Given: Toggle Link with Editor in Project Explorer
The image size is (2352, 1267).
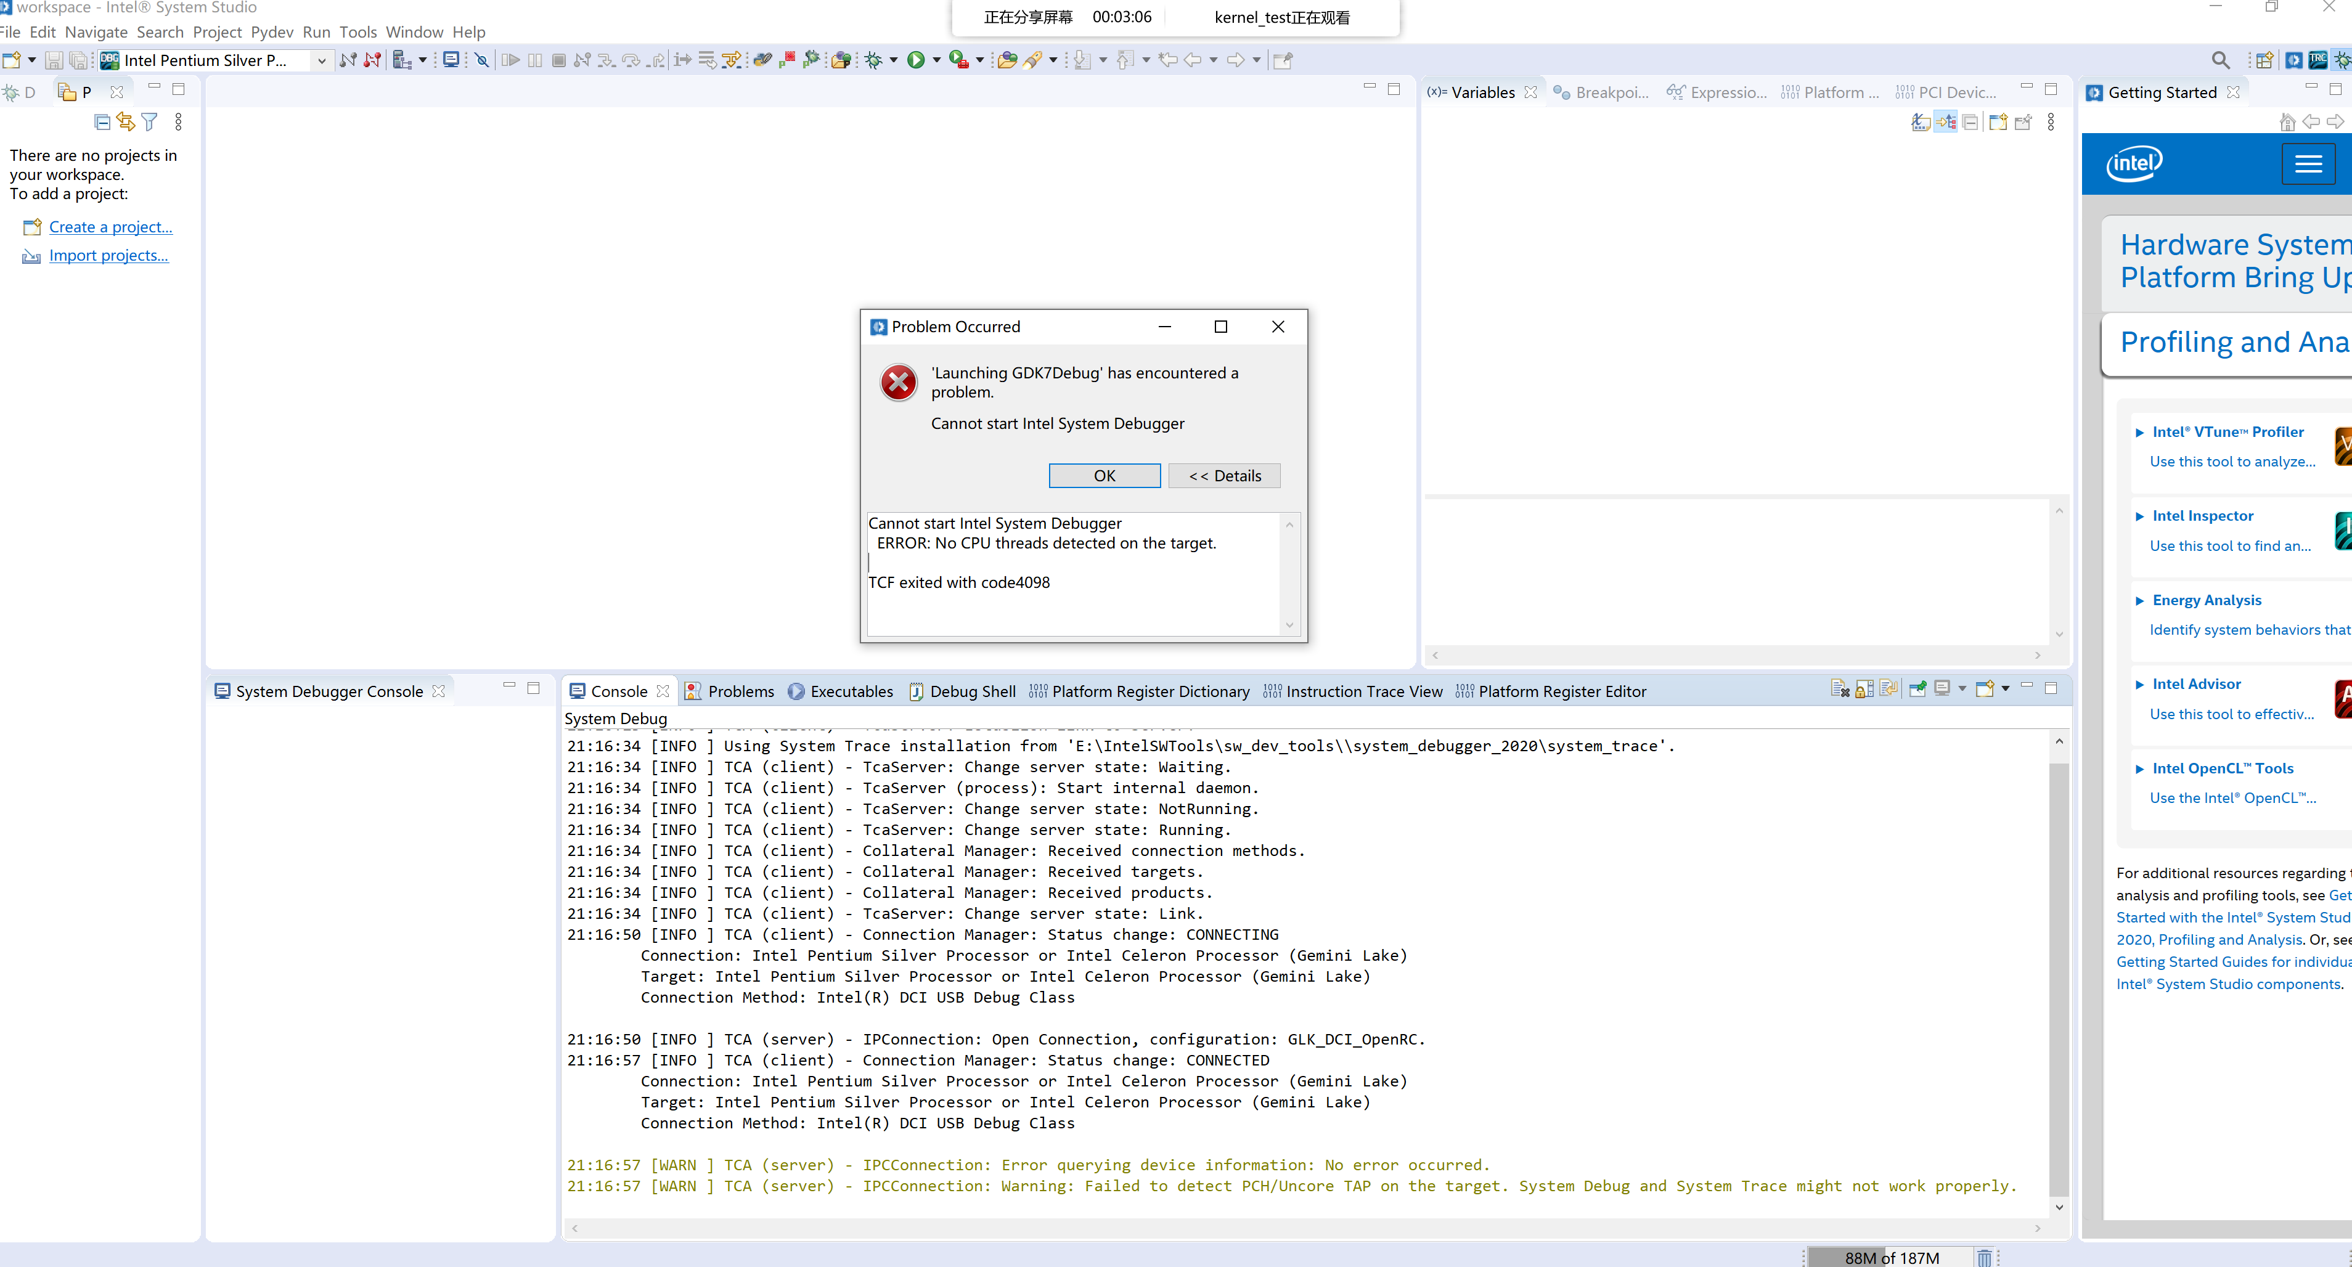Looking at the screenshot, I should click(x=126, y=121).
